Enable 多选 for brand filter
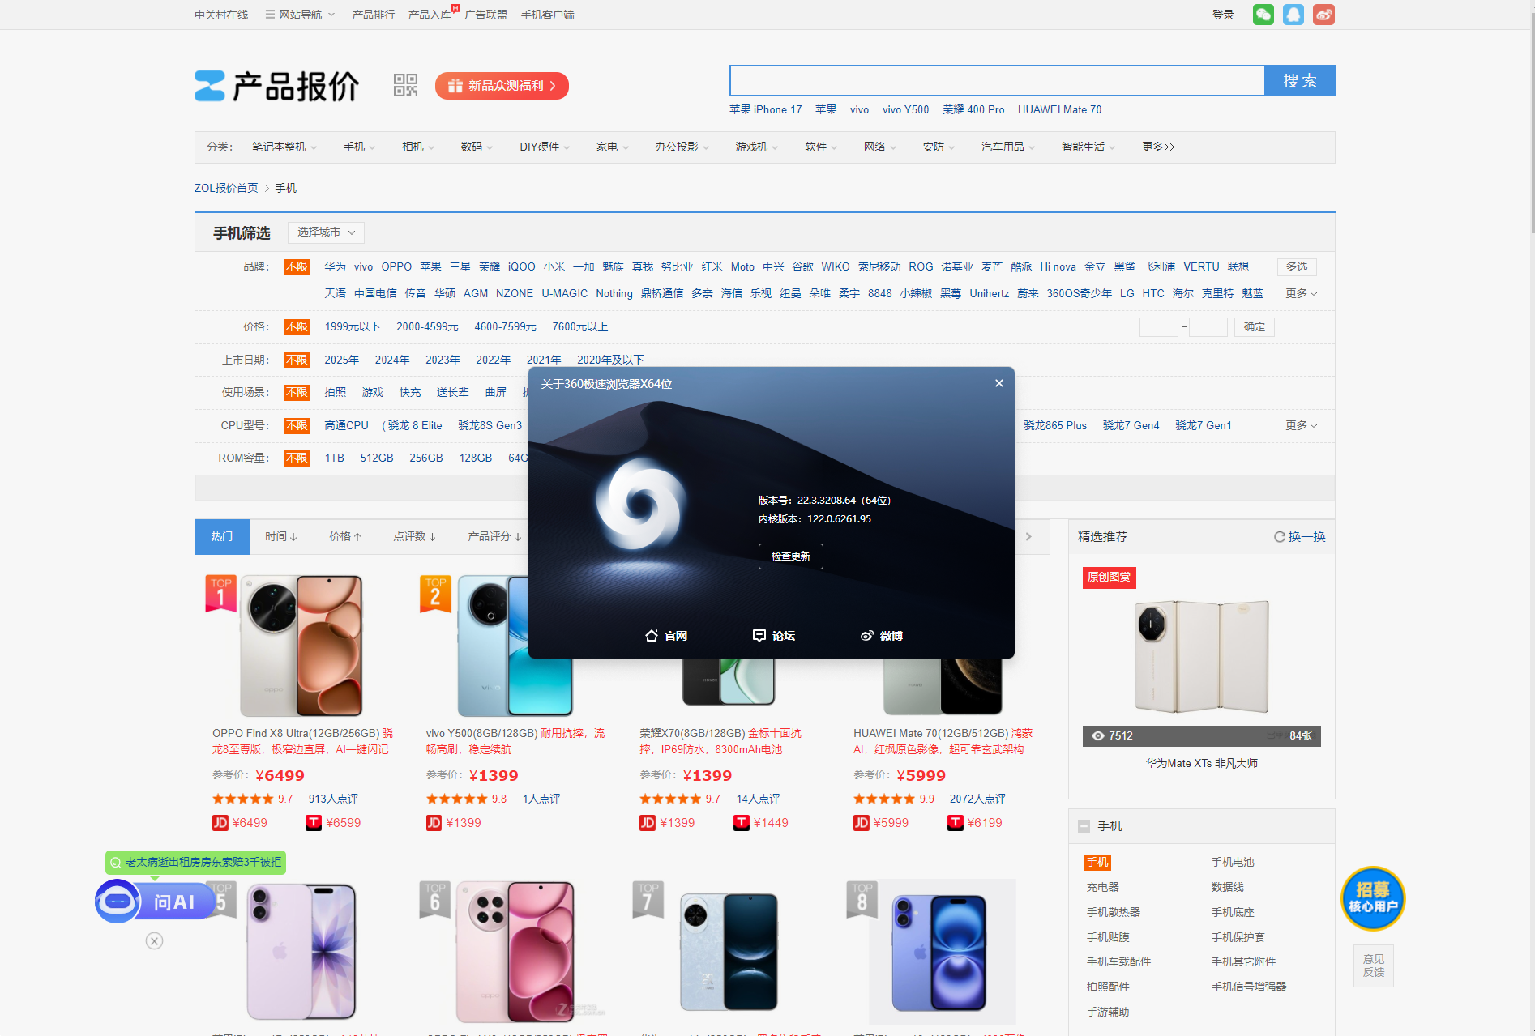This screenshot has width=1535, height=1036. tap(1297, 266)
